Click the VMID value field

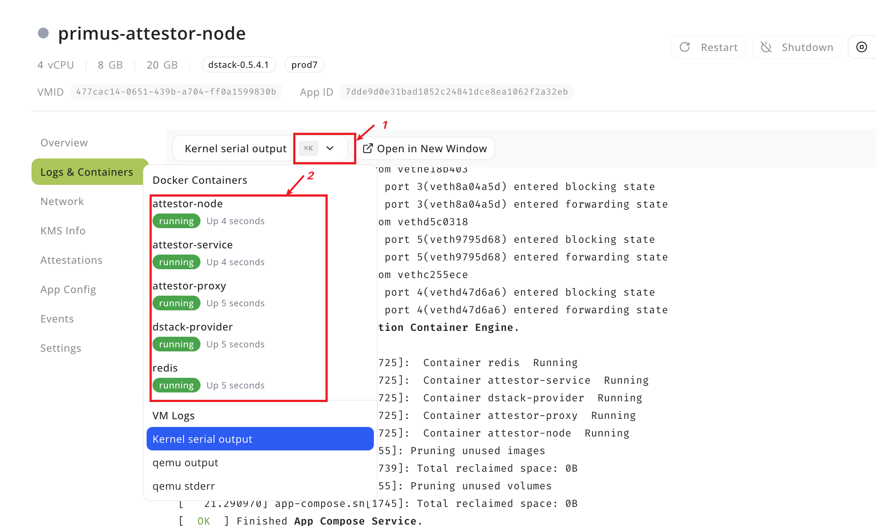(x=176, y=92)
